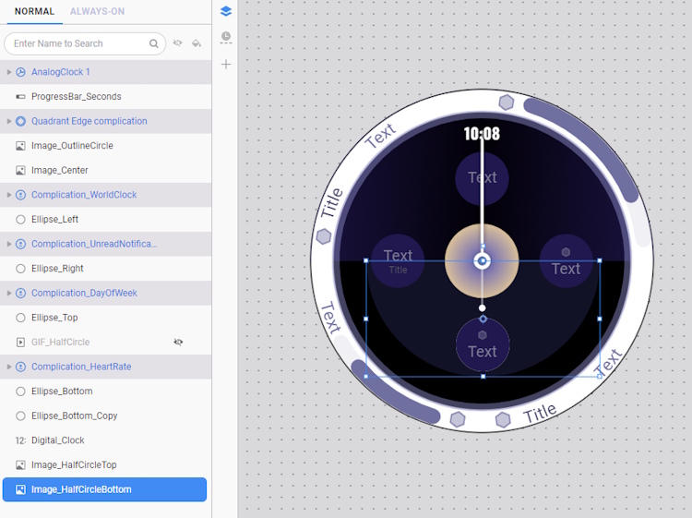Click the Enter Name to Search field
Image resolution: width=692 pixels, height=518 pixels.
[78, 43]
